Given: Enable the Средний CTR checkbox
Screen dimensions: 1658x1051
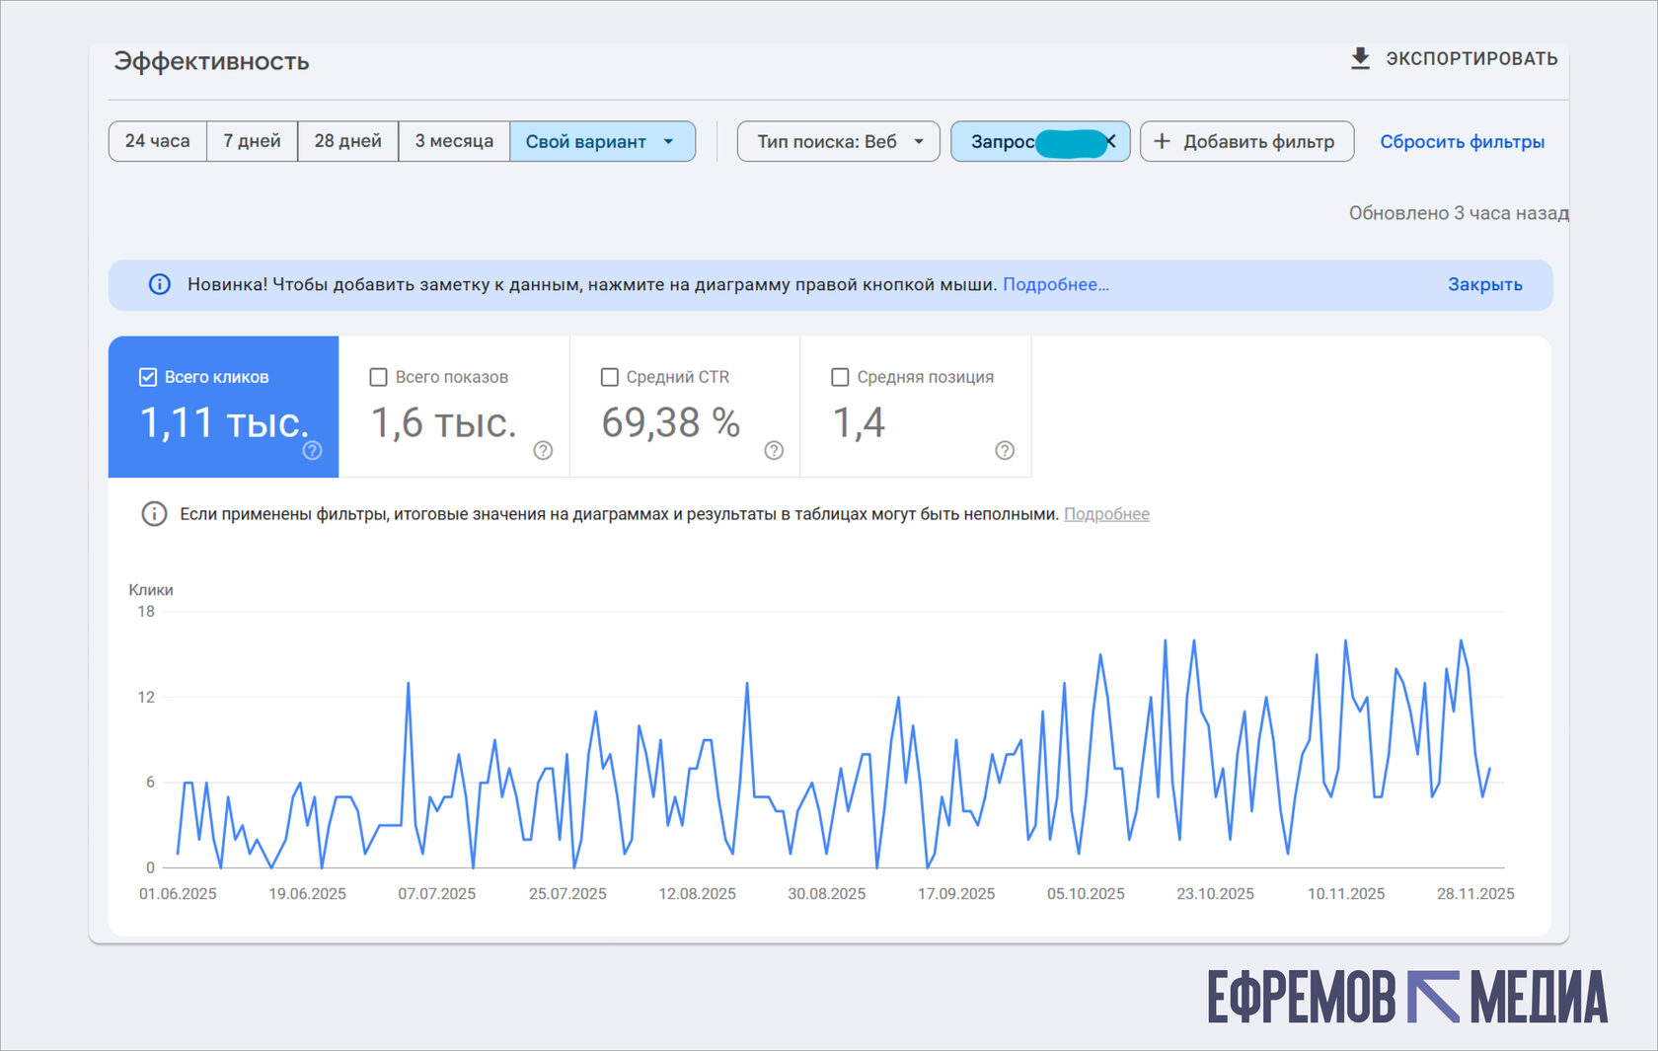Looking at the screenshot, I should tap(610, 377).
